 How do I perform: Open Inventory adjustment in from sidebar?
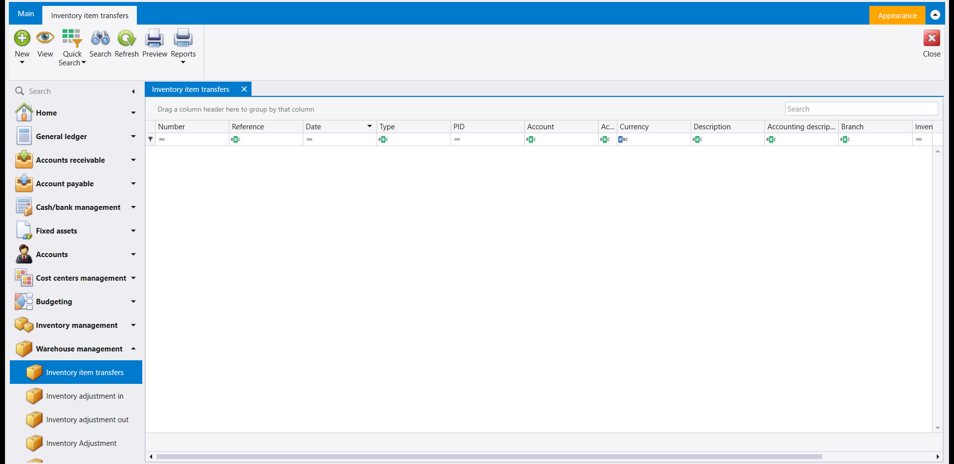pos(76,396)
